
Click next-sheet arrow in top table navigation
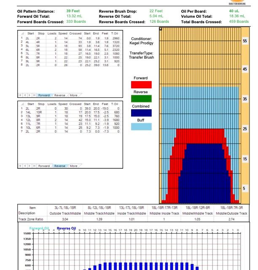click(x=30, y=95)
